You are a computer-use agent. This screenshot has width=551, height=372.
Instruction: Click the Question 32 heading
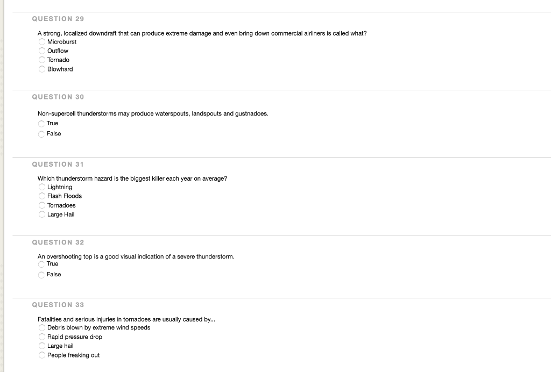(x=58, y=242)
